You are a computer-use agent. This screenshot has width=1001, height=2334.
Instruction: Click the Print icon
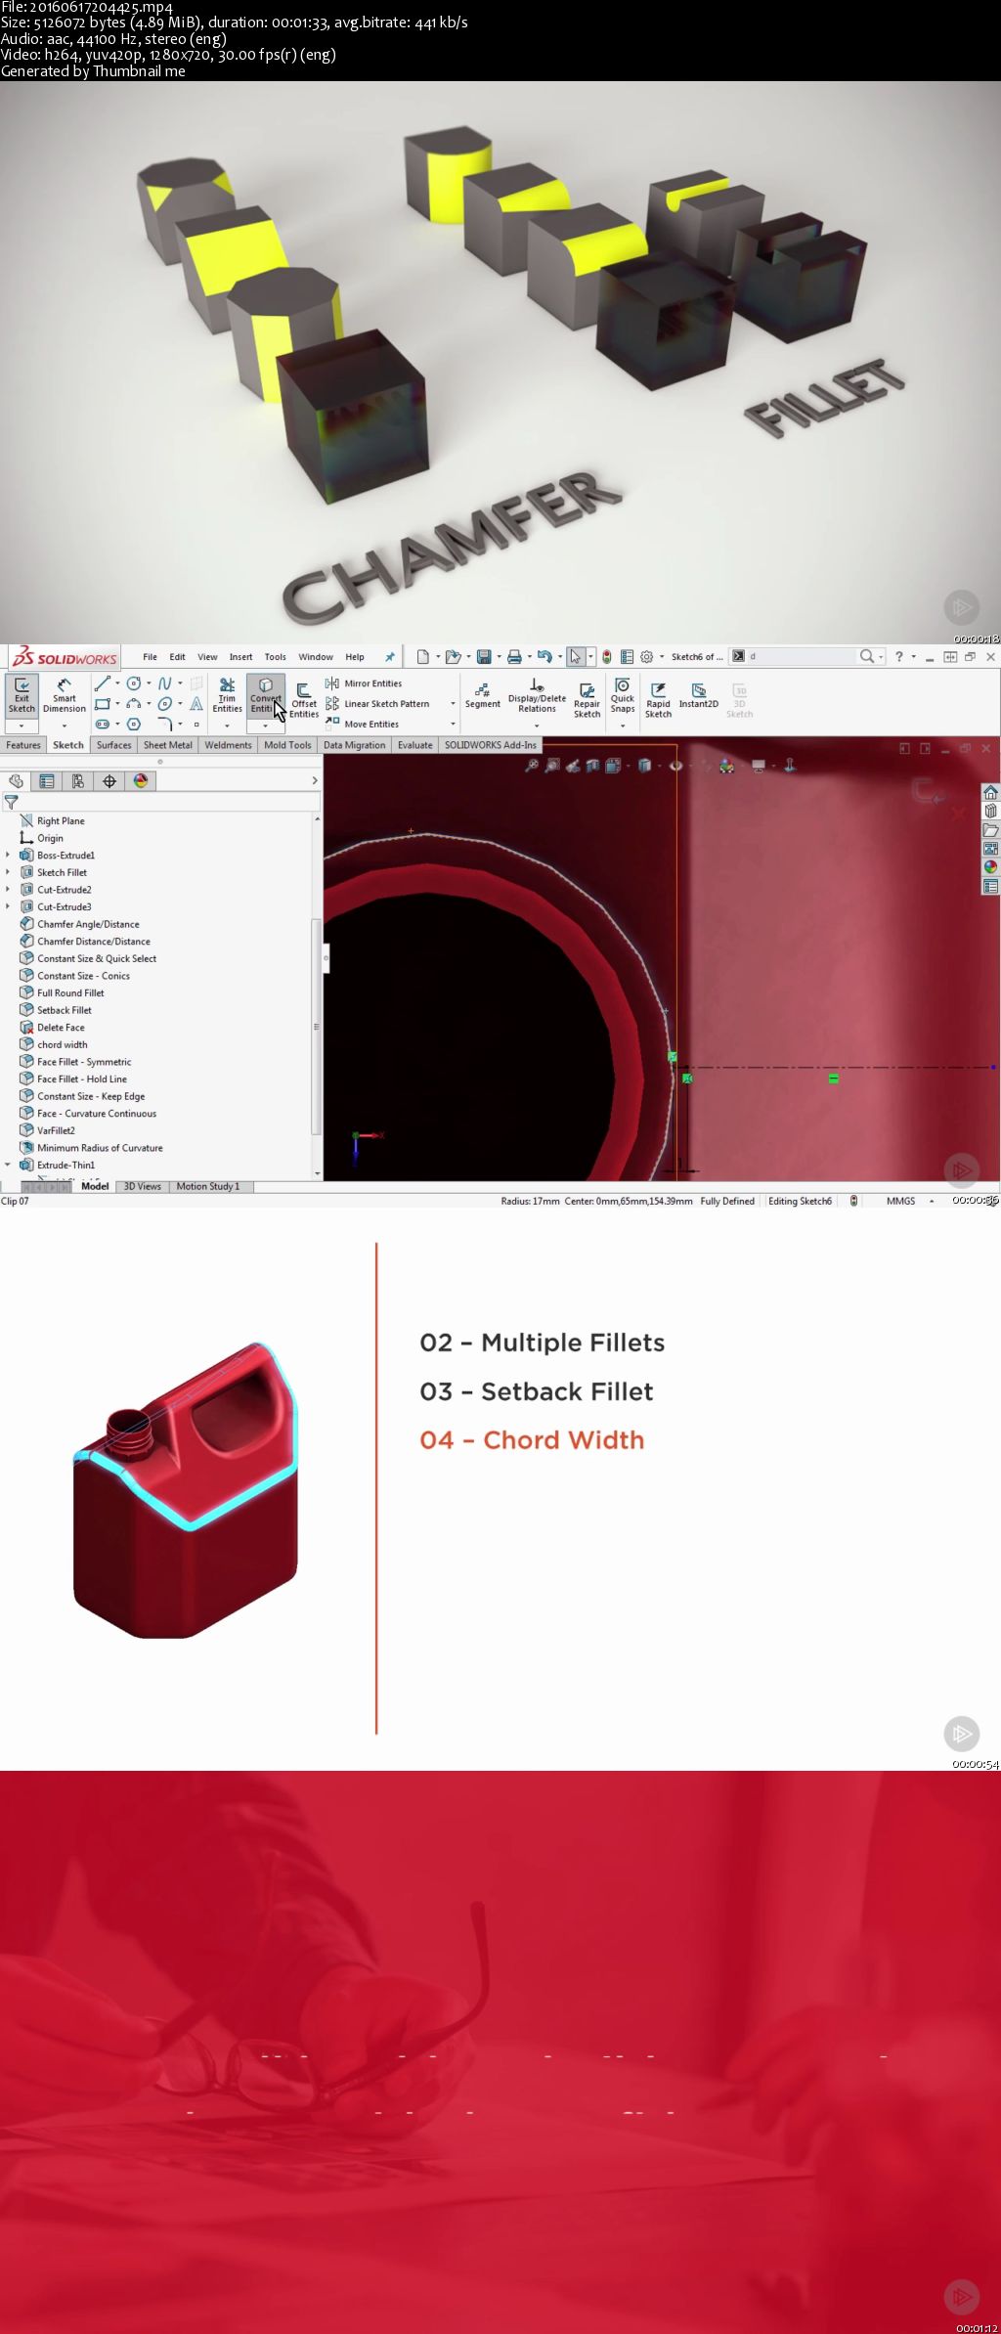coord(514,657)
